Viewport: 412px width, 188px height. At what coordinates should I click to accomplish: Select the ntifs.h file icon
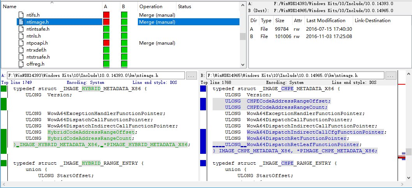tap(21, 15)
